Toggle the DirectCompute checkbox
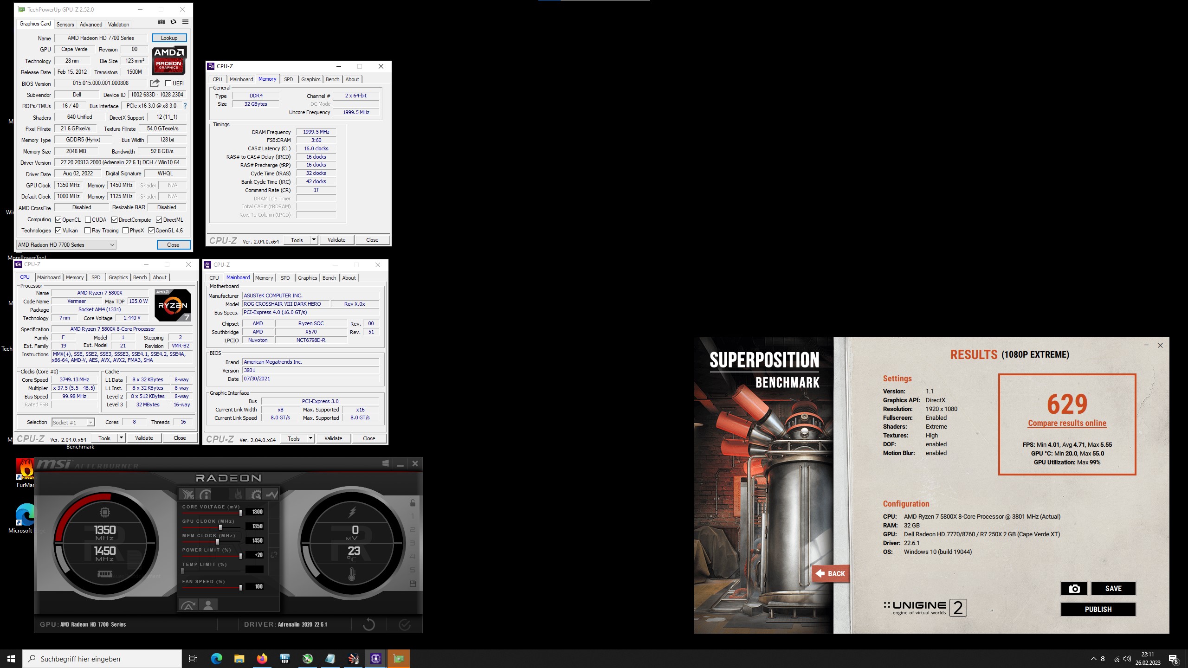The image size is (1188, 668). click(x=114, y=220)
